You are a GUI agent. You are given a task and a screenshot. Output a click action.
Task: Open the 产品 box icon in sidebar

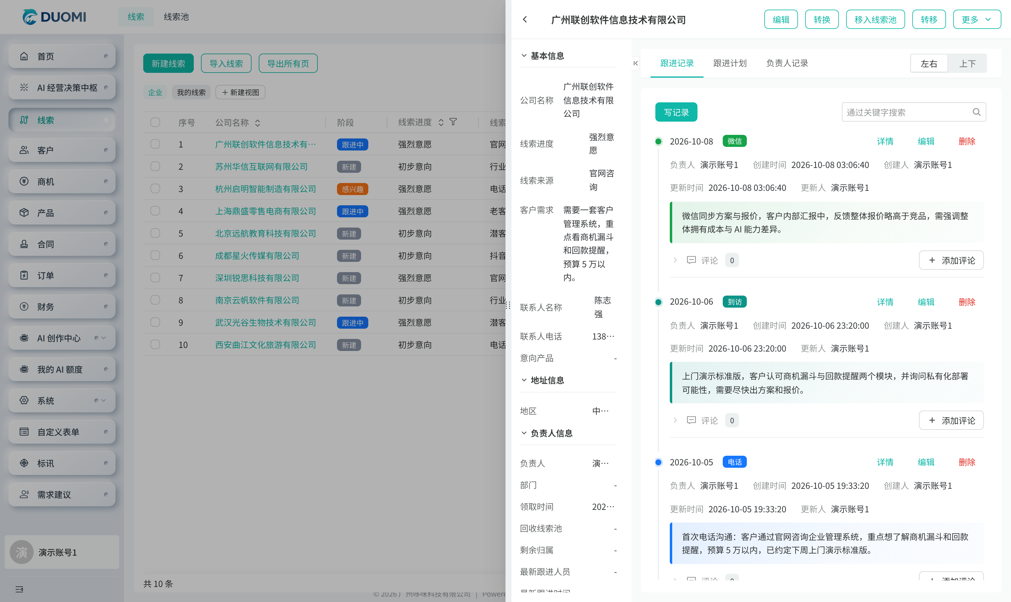coord(24,213)
